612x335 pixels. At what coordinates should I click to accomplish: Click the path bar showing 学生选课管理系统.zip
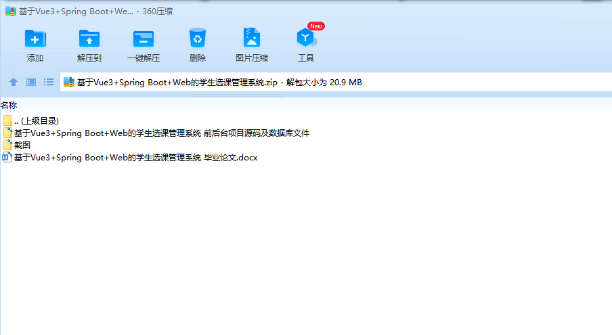click(x=336, y=83)
